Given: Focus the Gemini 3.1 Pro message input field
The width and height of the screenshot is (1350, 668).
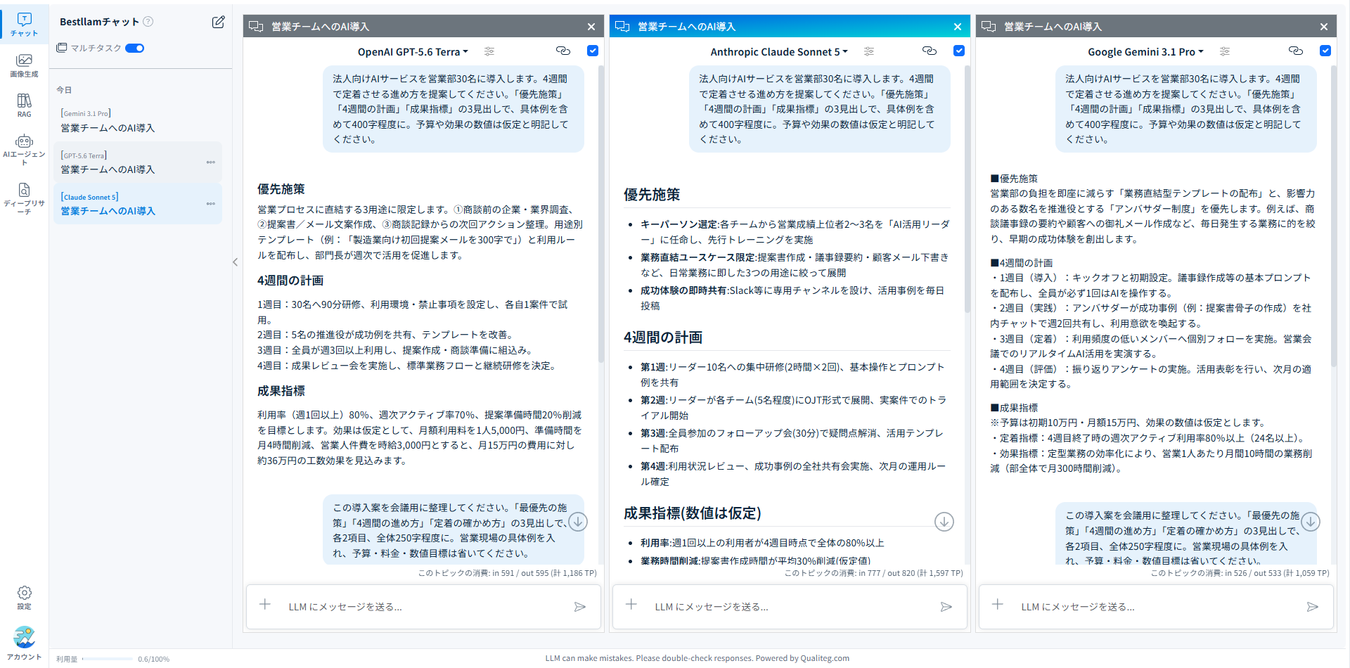Looking at the screenshot, I should (x=1156, y=607).
